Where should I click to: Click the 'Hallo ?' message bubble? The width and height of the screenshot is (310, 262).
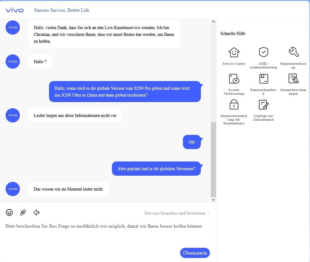pyautogui.click(x=40, y=62)
